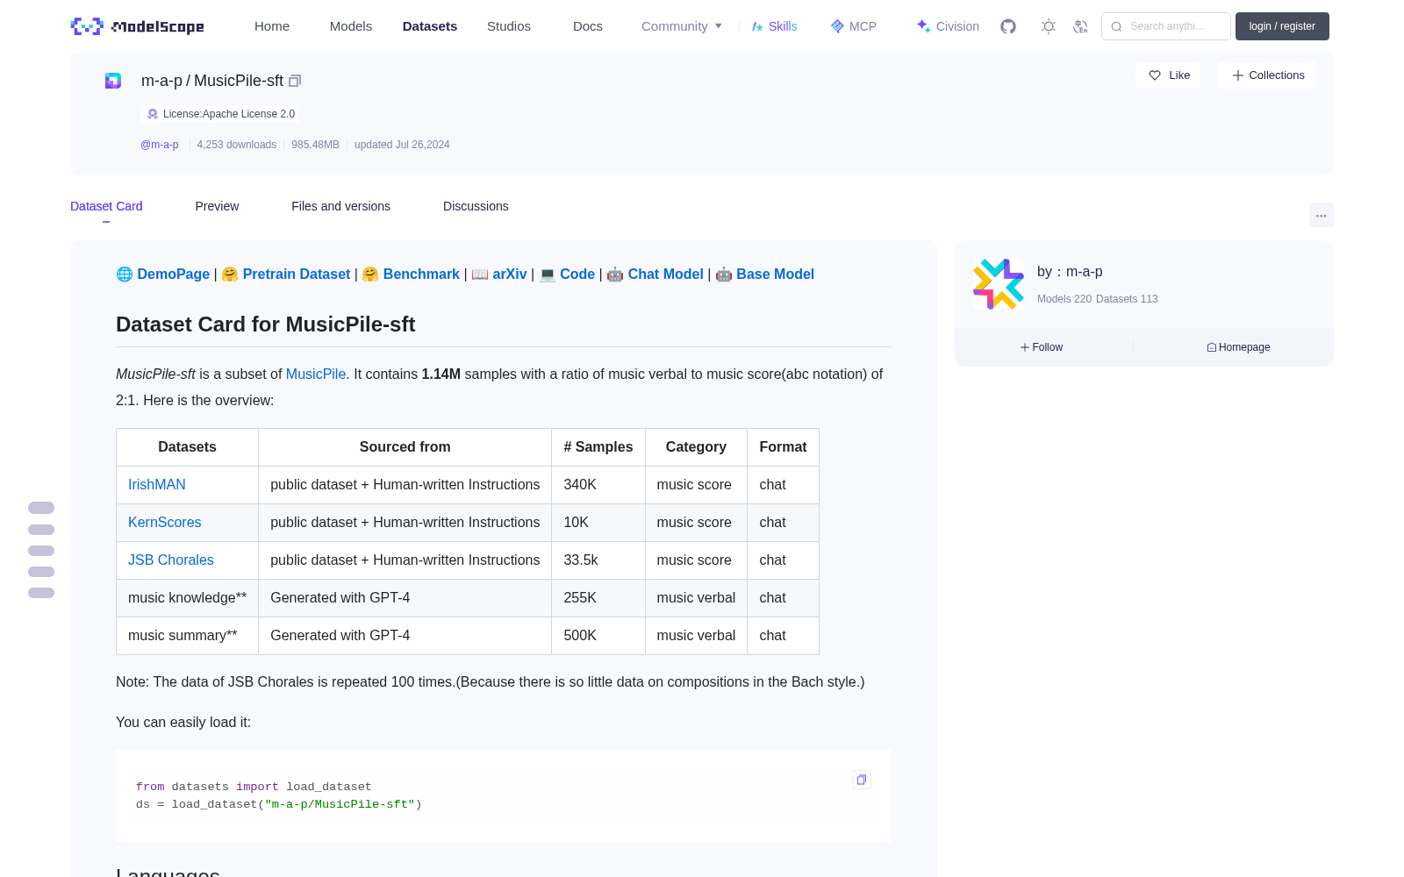
Task: Click into the search anything field
Action: coord(1166,26)
